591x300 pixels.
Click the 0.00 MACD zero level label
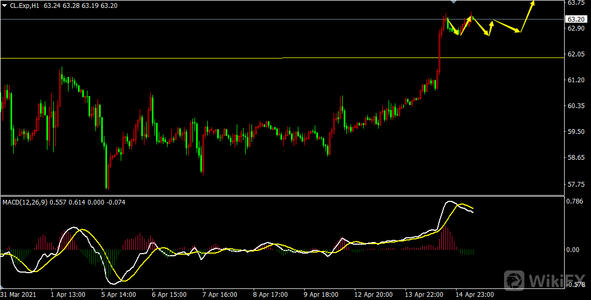[x=573, y=250]
